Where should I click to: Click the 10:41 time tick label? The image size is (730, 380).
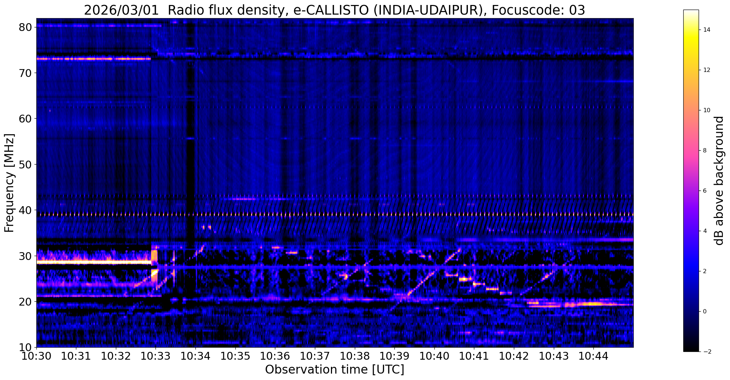(474, 356)
